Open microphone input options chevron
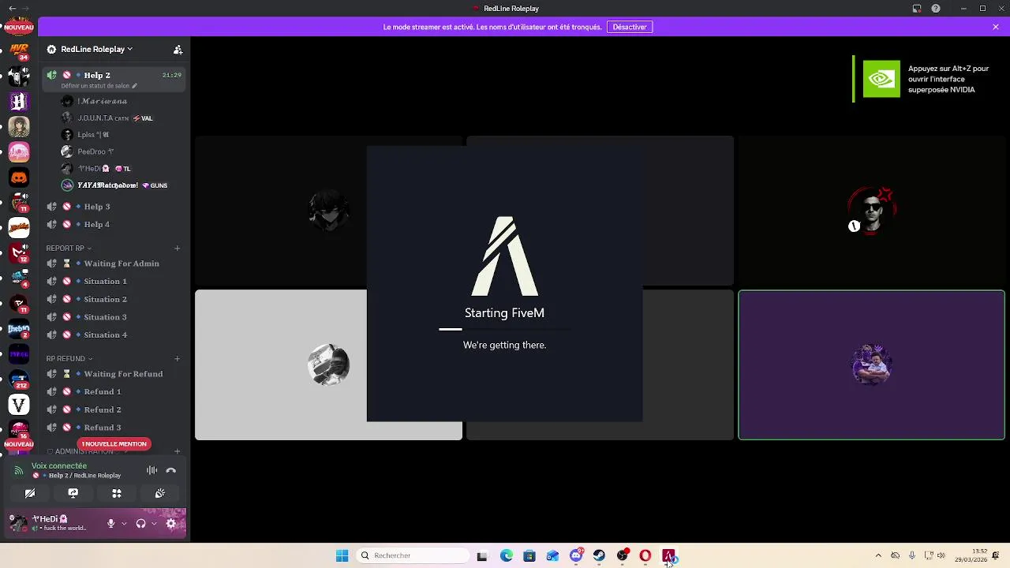Screen dimensions: 1010x568 pyautogui.click(x=124, y=523)
